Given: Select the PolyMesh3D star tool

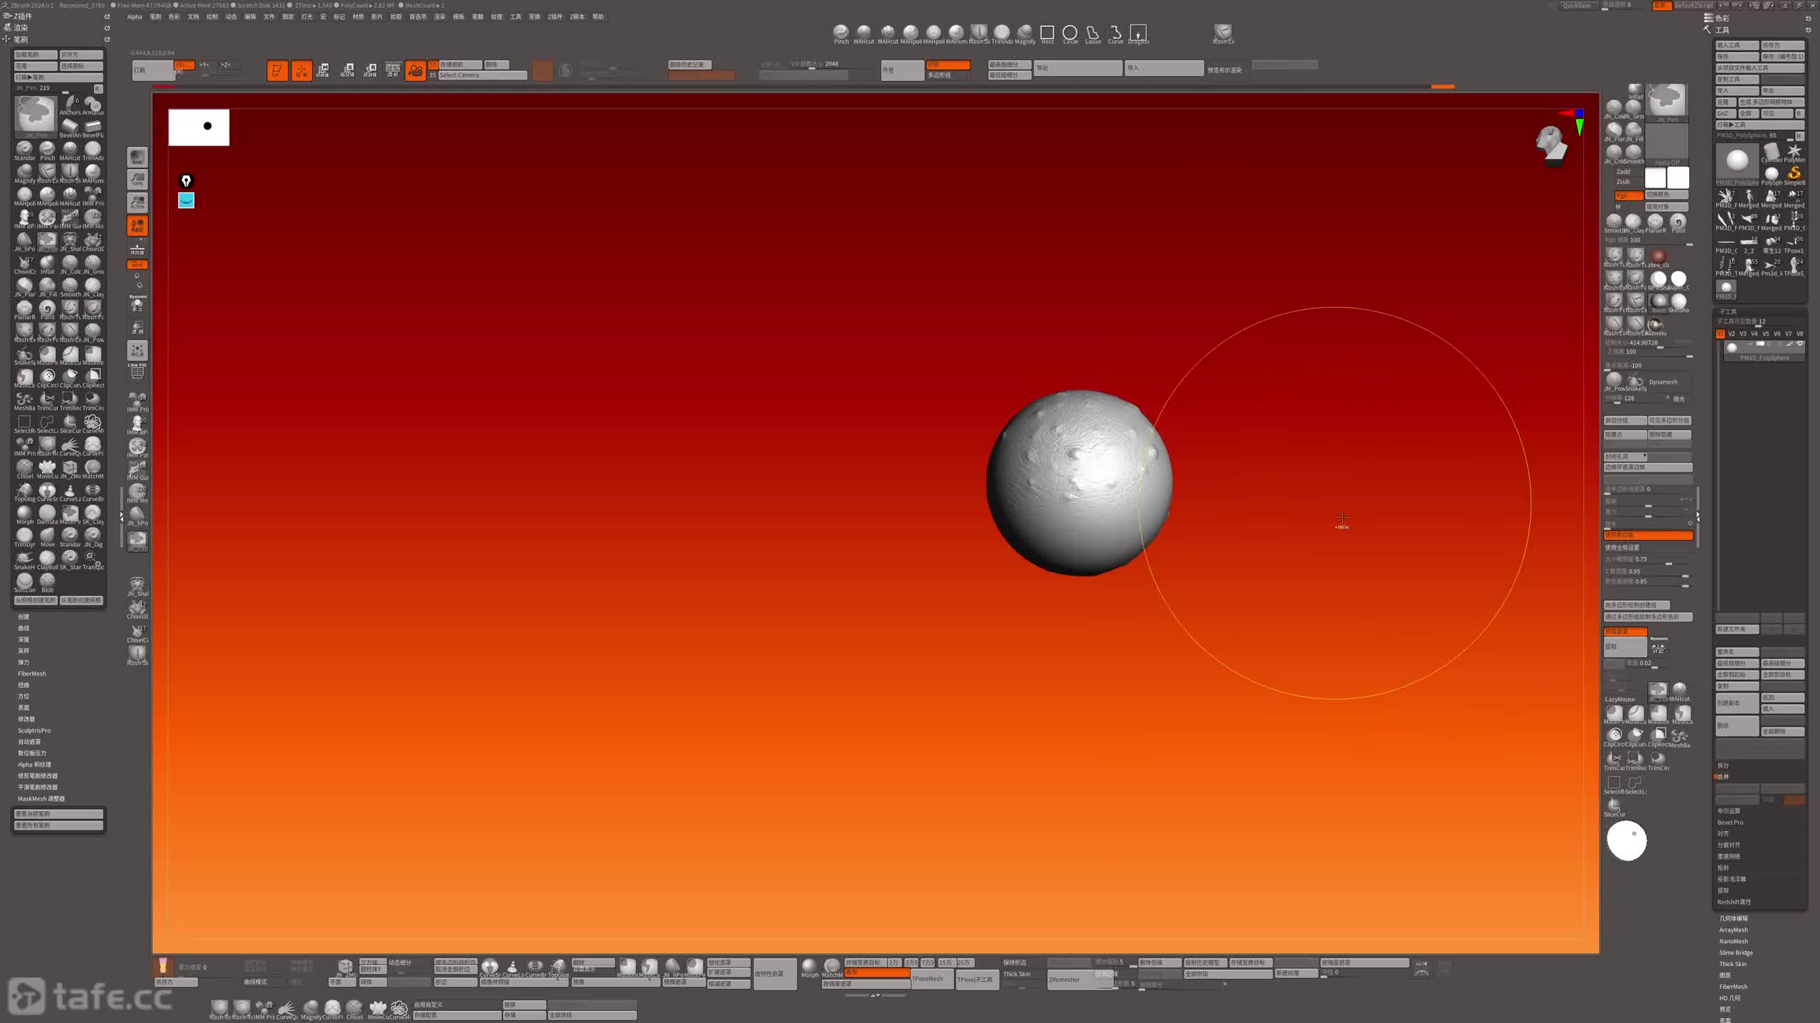Looking at the screenshot, I should coord(1794,153).
